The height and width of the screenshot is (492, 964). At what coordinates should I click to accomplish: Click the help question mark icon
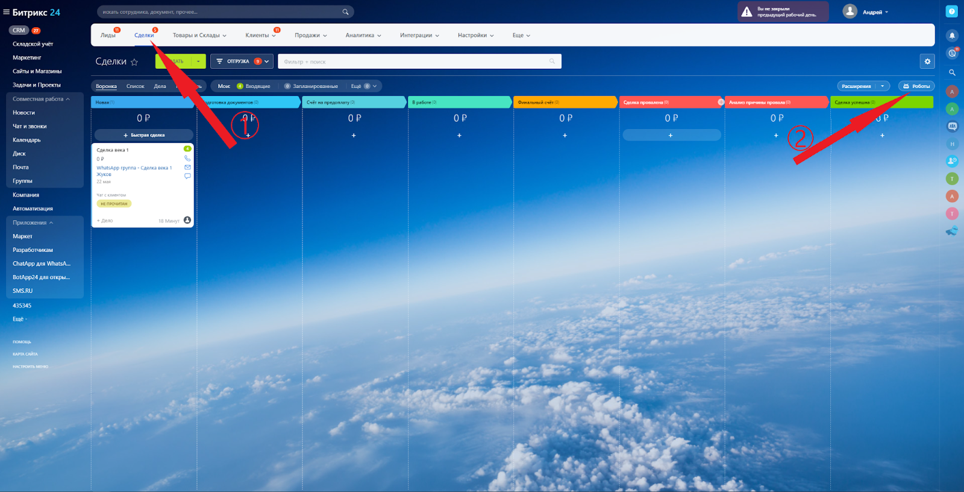coord(952,11)
